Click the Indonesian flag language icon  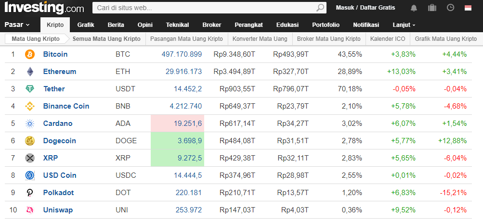(468, 8)
